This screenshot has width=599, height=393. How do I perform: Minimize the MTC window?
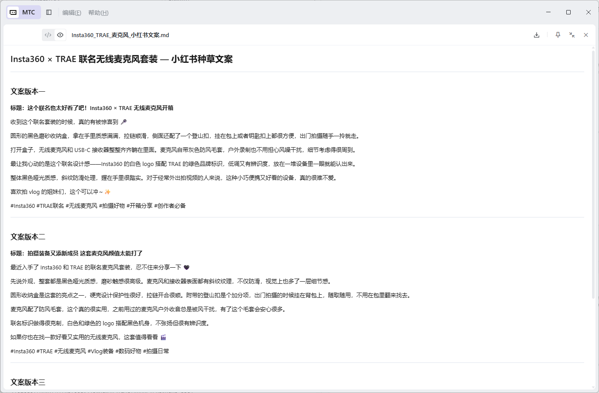pyautogui.click(x=548, y=12)
